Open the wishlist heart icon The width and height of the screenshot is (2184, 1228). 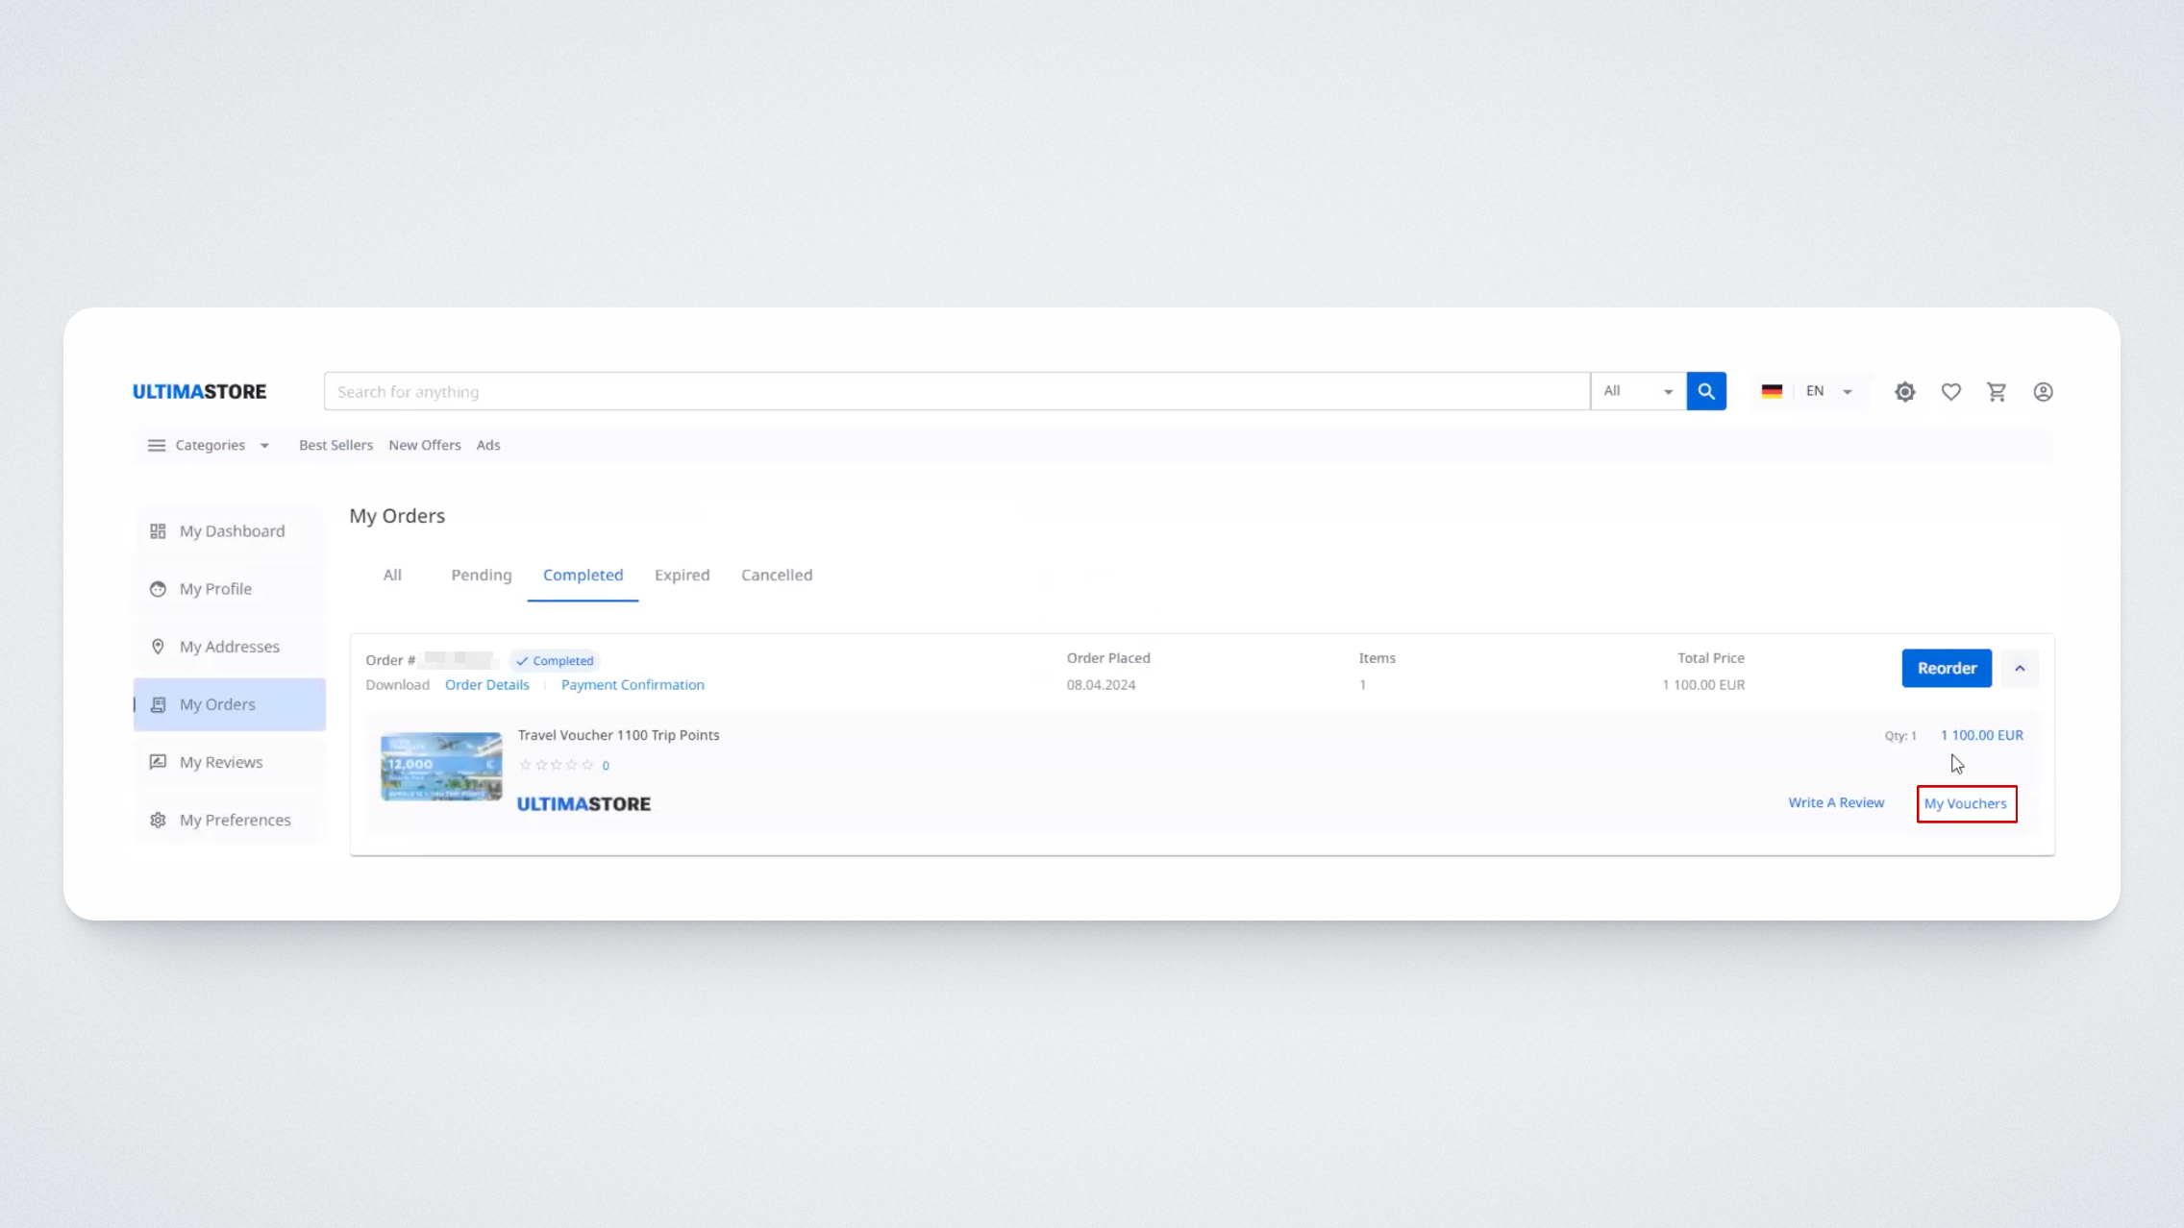click(1950, 392)
